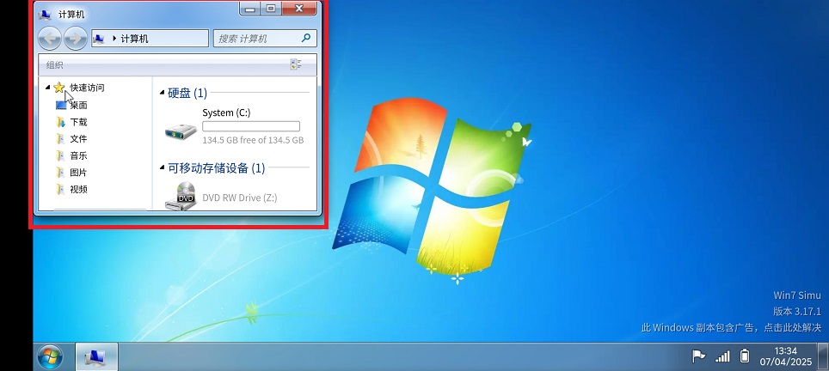Click the 快速访问 star icon

[x=58, y=88]
